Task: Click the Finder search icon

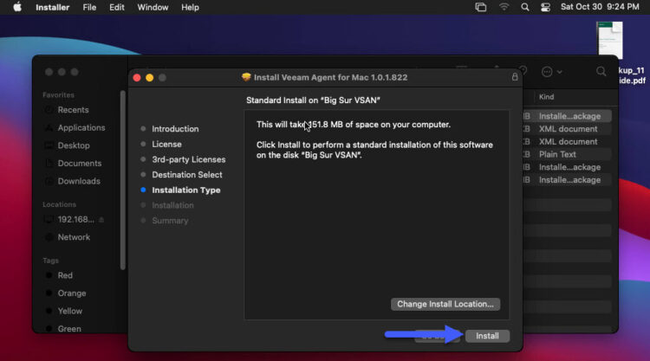Action: point(601,72)
